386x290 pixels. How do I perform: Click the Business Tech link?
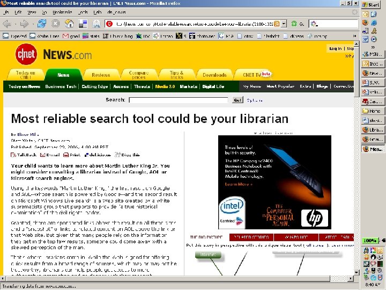[61, 86]
